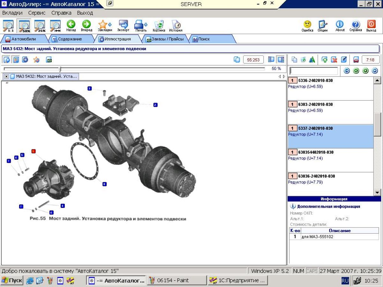Viewport: 383px width, 287px height.
Task: Switch to the Автомобили tab
Action: pyautogui.click(x=24, y=39)
